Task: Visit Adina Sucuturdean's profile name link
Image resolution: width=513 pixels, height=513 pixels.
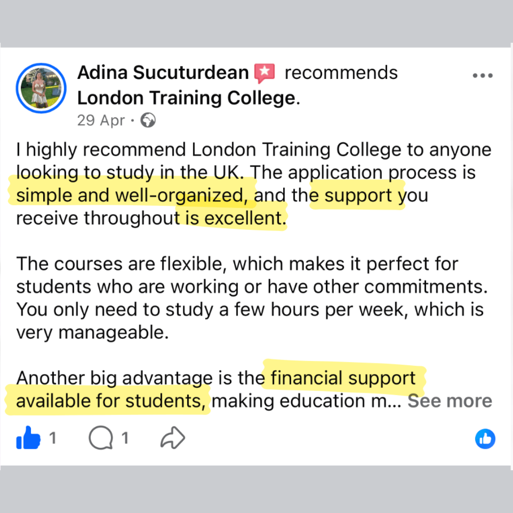Action: click(x=163, y=72)
